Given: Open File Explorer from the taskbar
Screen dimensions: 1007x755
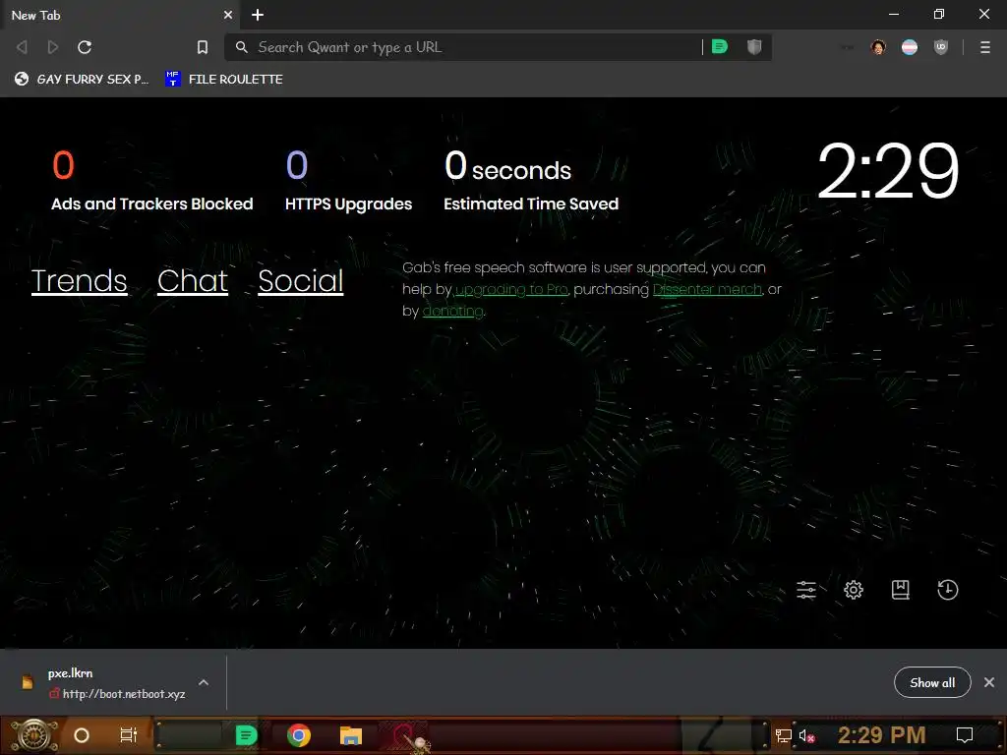Looking at the screenshot, I should (351, 735).
